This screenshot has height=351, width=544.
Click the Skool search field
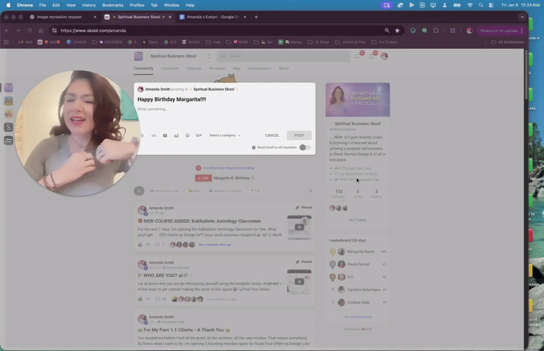284,56
